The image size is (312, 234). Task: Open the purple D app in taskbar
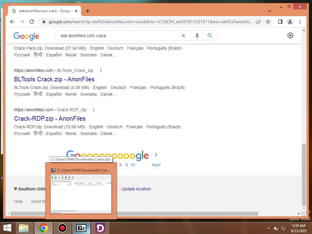tap(100, 228)
